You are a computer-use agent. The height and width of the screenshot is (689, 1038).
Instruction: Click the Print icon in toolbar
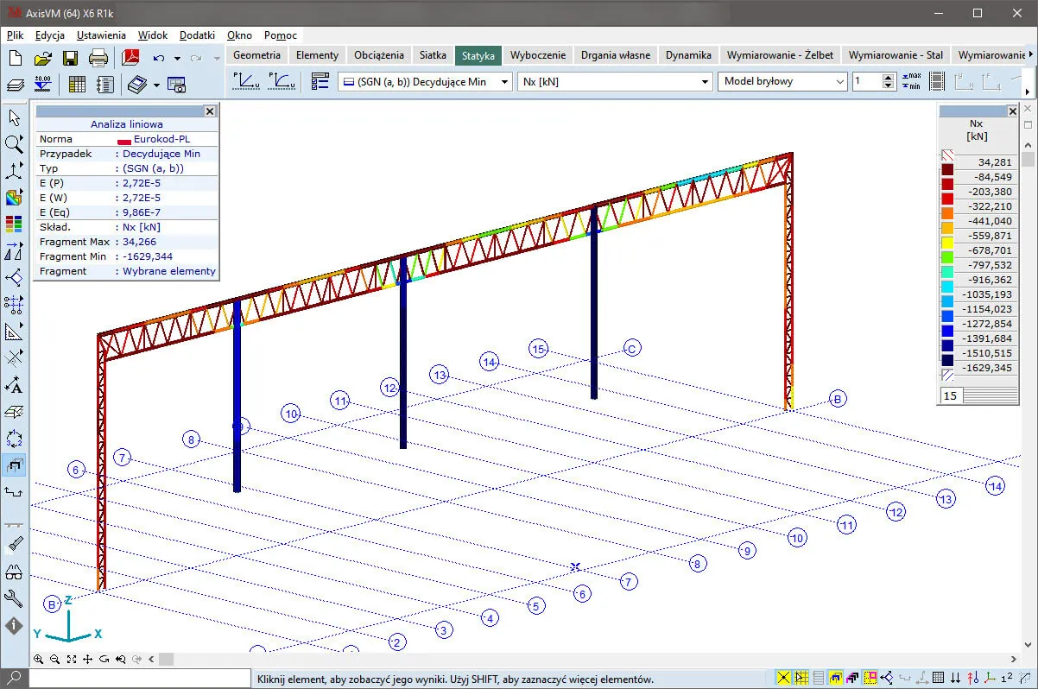pos(98,59)
